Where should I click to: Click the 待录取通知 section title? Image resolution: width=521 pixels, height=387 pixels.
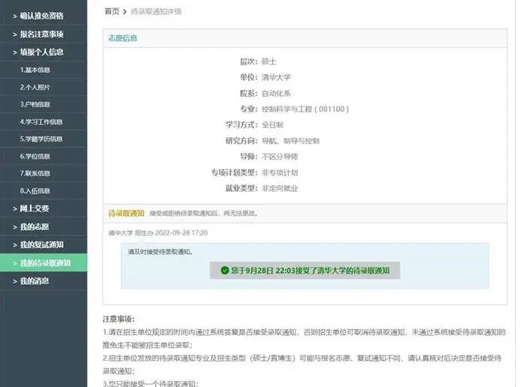click(x=126, y=213)
